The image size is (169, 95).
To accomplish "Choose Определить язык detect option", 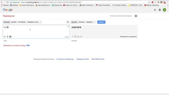I will click(33, 22).
